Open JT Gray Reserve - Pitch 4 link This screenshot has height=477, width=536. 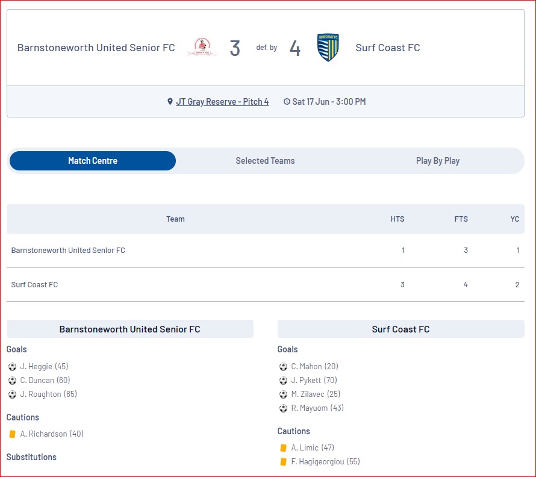222,102
